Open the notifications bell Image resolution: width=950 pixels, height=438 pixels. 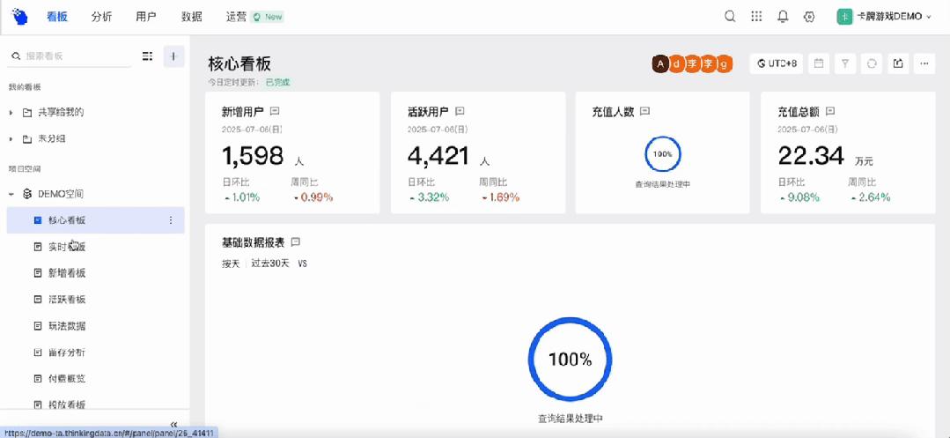click(783, 17)
